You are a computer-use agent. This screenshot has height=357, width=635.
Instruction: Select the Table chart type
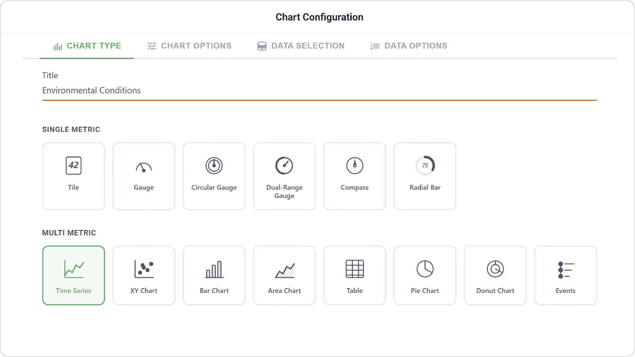click(355, 275)
